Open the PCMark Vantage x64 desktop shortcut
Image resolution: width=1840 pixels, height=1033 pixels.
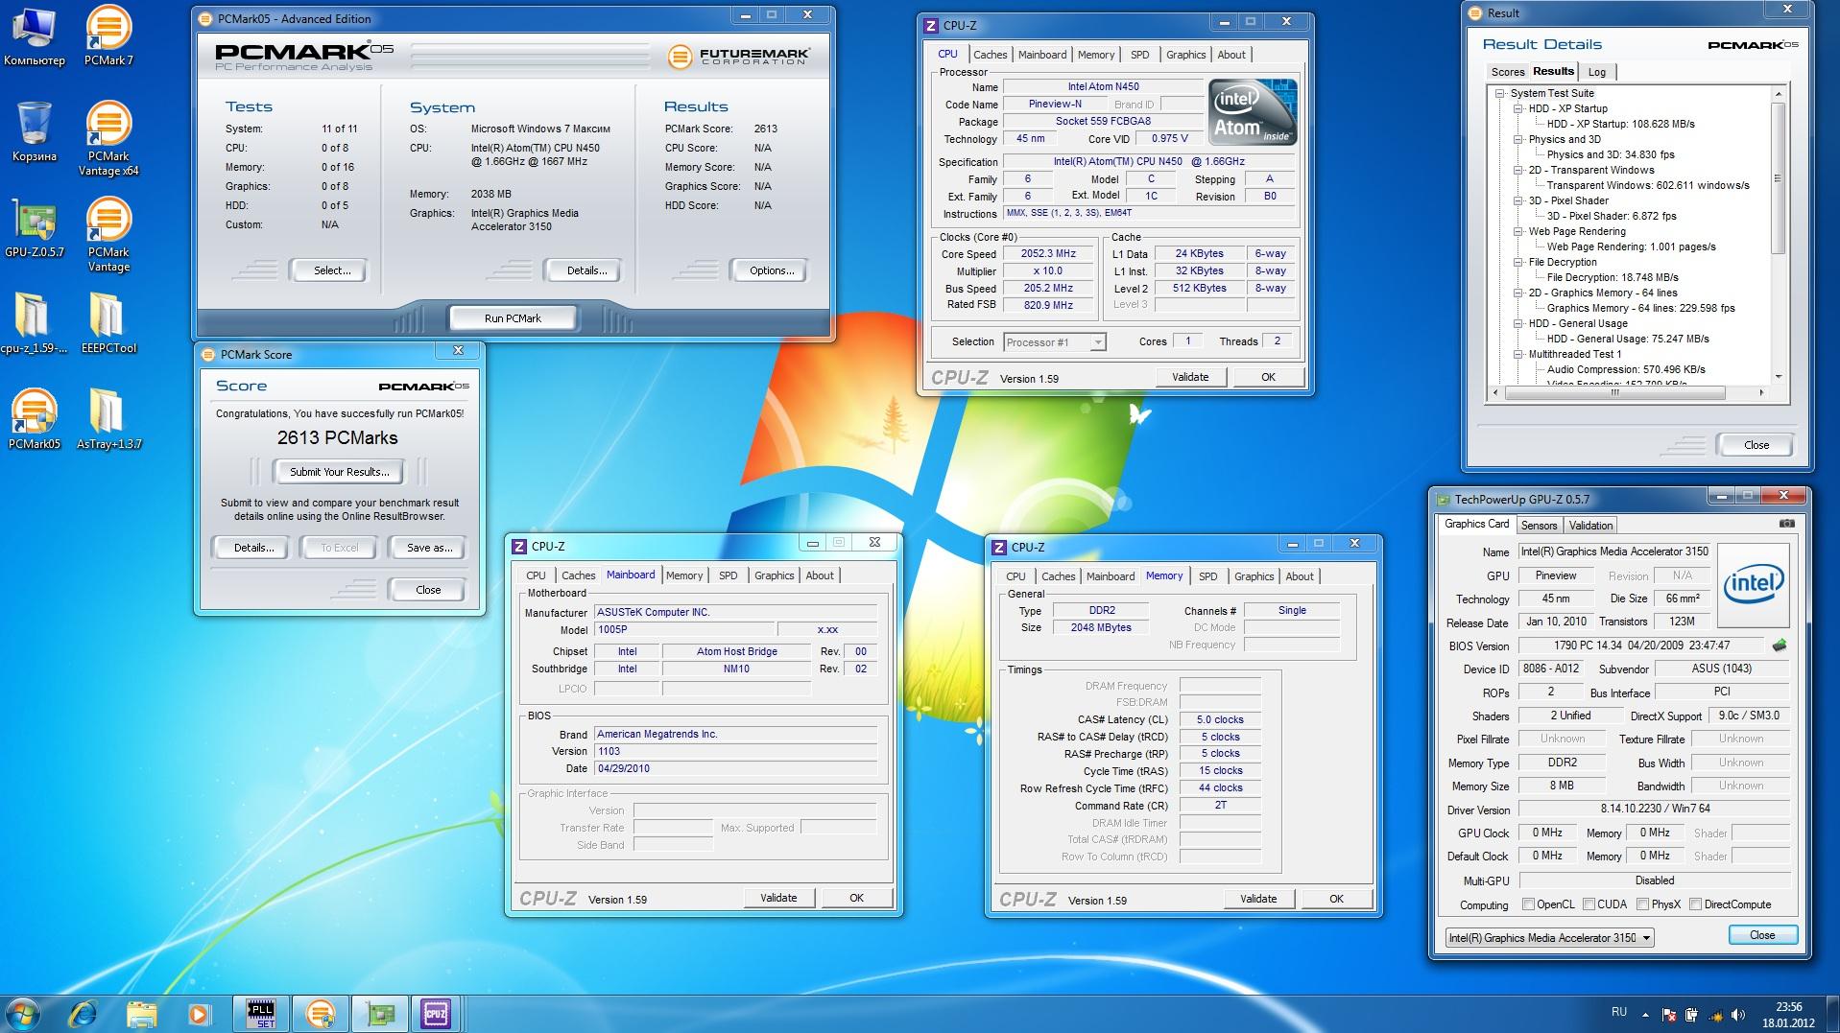pyautogui.click(x=108, y=139)
